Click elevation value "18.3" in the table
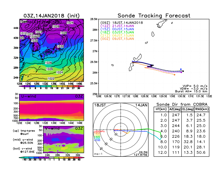 (x=188, y=136)
